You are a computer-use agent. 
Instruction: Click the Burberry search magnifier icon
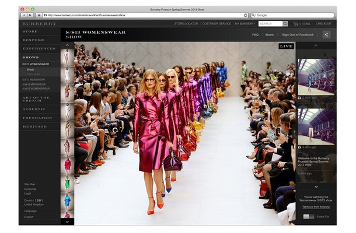tap(285, 23)
